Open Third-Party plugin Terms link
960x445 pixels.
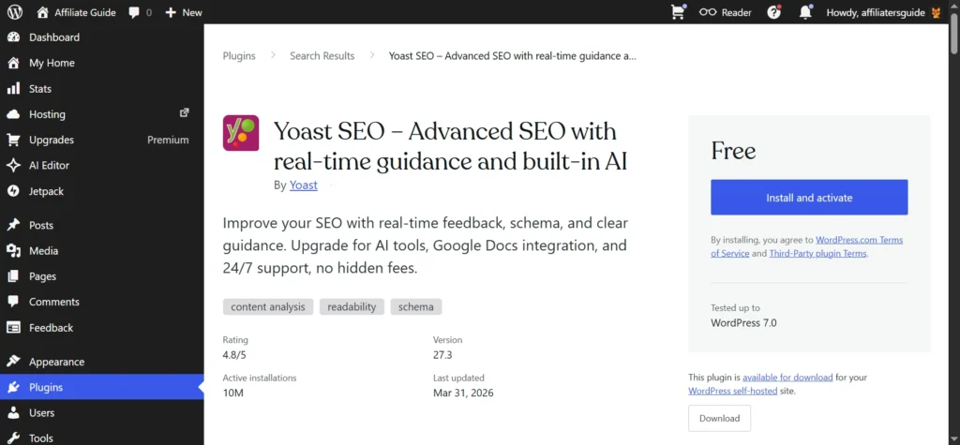click(817, 253)
